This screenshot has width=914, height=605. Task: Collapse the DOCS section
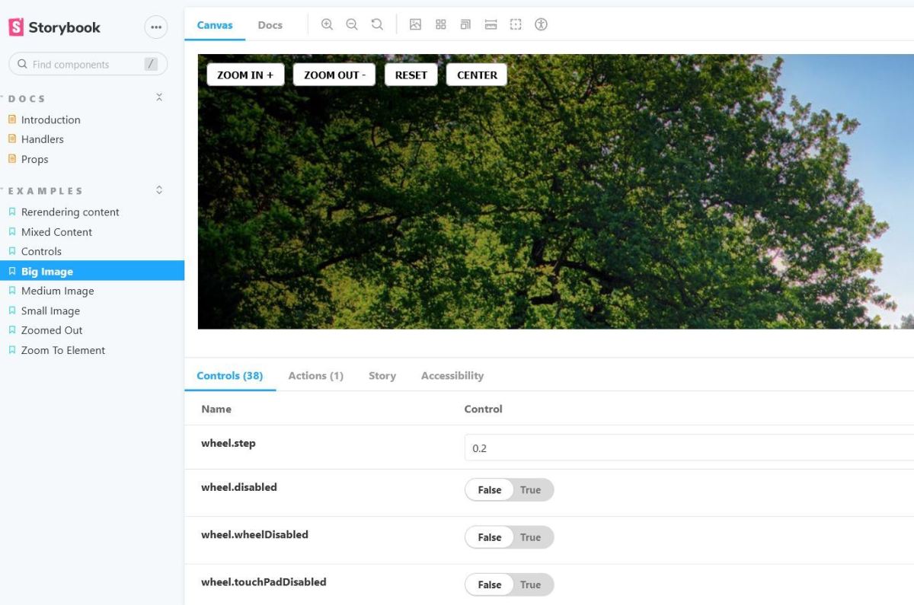point(158,97)
